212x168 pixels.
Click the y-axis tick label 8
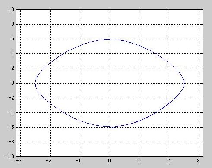(x=13, y=24)
